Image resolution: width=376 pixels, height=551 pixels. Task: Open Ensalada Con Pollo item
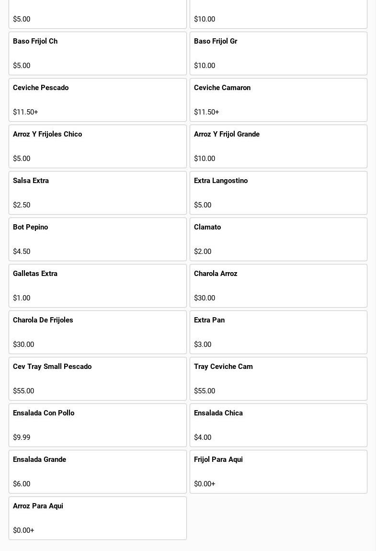[x=97, y=425]
